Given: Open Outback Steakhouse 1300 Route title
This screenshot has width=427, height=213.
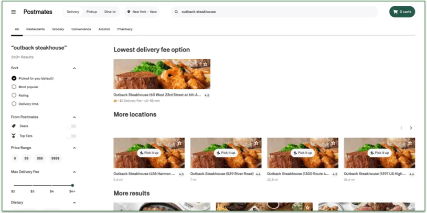Looking at the screenshot, I should (x=298, y=174).
